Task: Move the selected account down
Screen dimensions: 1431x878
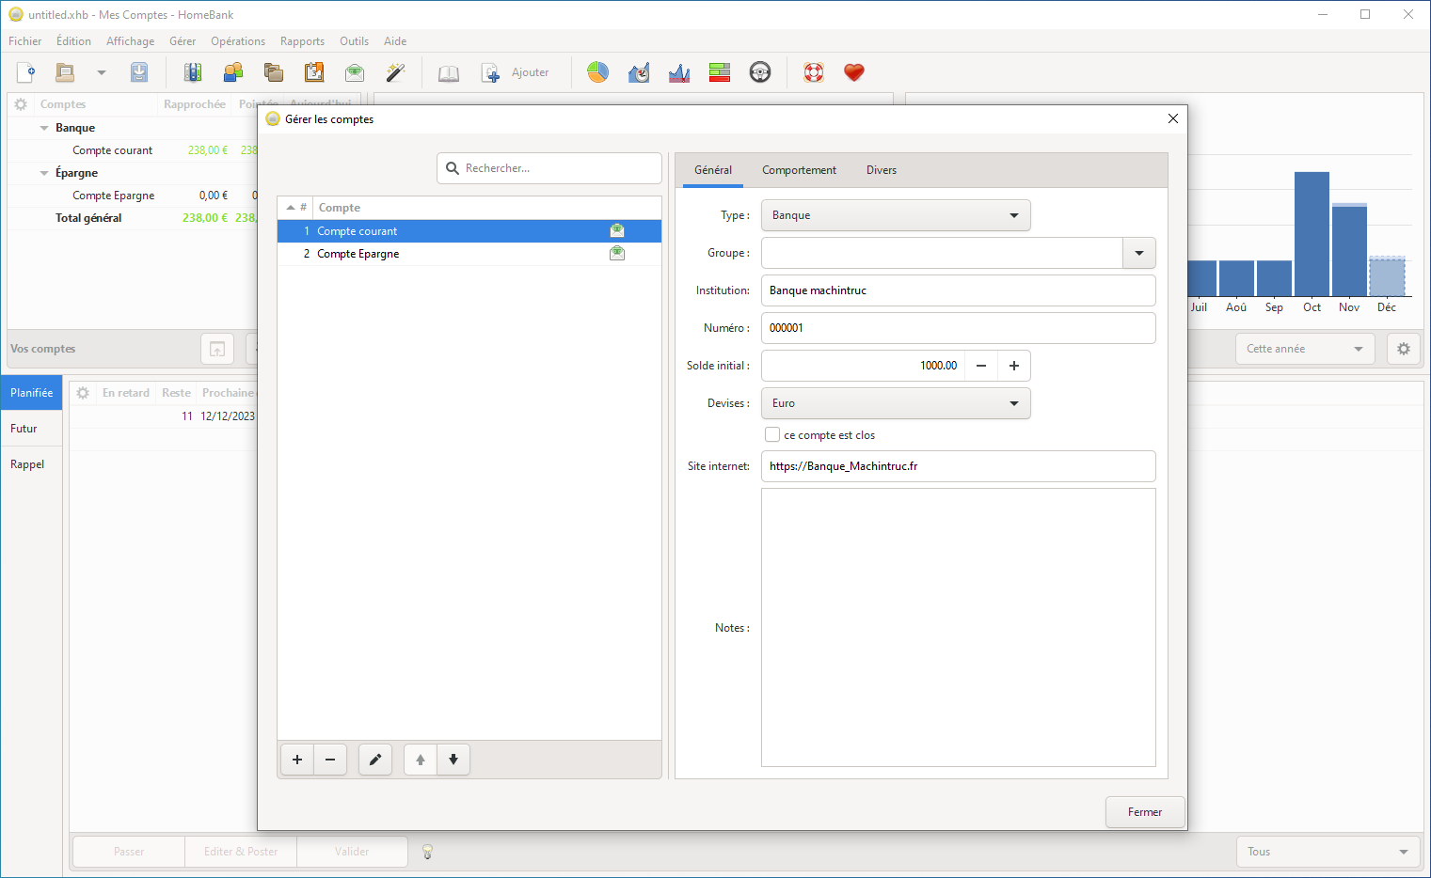Action: pyautogui.click(x=453, y=760)
